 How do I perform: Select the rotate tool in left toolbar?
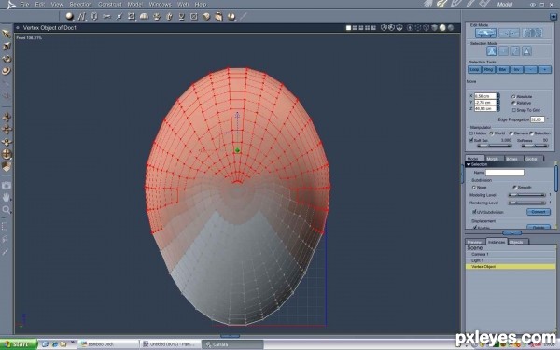[x=7, y=59]
